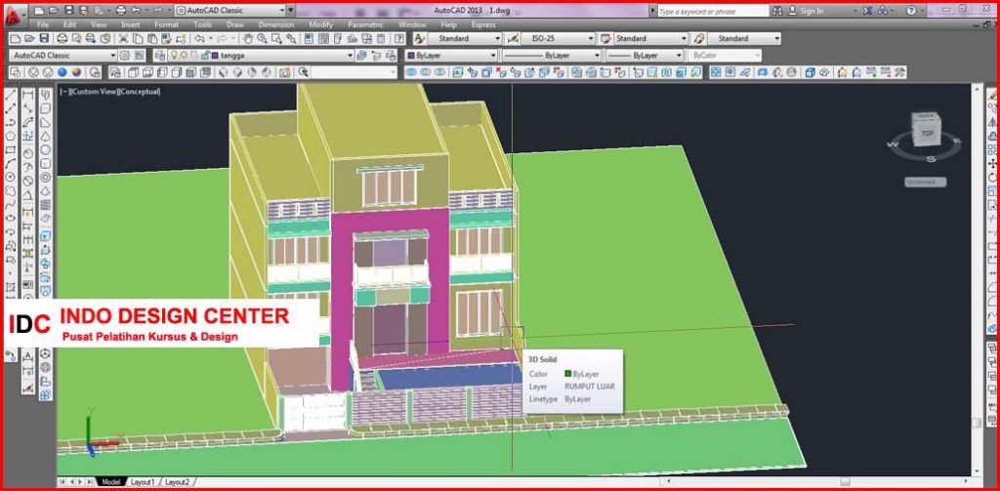This screenshot has height=491, width=1000.
Task: Open the AutoCAD Classic workspace toolbar dropdown
Action: point(62,56)
